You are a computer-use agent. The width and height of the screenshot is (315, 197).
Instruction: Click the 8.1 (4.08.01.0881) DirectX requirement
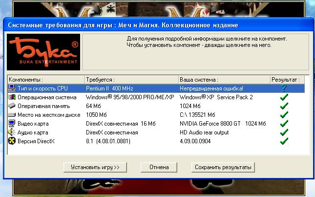click(108, 141)
